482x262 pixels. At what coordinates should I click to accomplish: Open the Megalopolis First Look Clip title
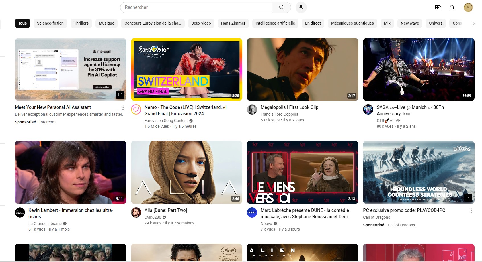(x=289, y=107)
